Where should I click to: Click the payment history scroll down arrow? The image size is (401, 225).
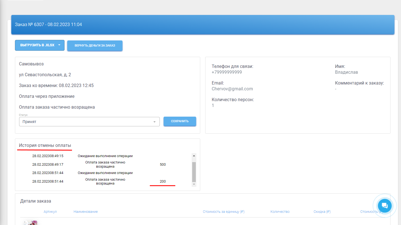click(x=194, y=184)
